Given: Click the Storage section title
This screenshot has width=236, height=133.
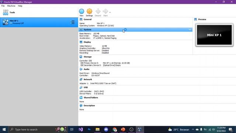Looking at the screenshot, I should [88, 57].
